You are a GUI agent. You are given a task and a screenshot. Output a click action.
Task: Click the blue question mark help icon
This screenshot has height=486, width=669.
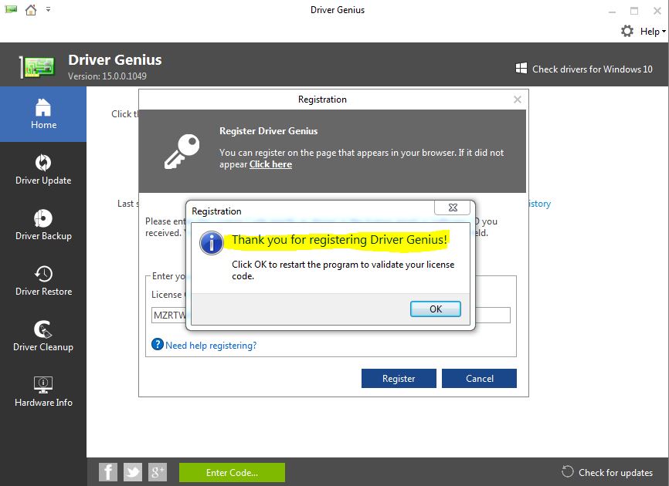(x=158, y=344)
